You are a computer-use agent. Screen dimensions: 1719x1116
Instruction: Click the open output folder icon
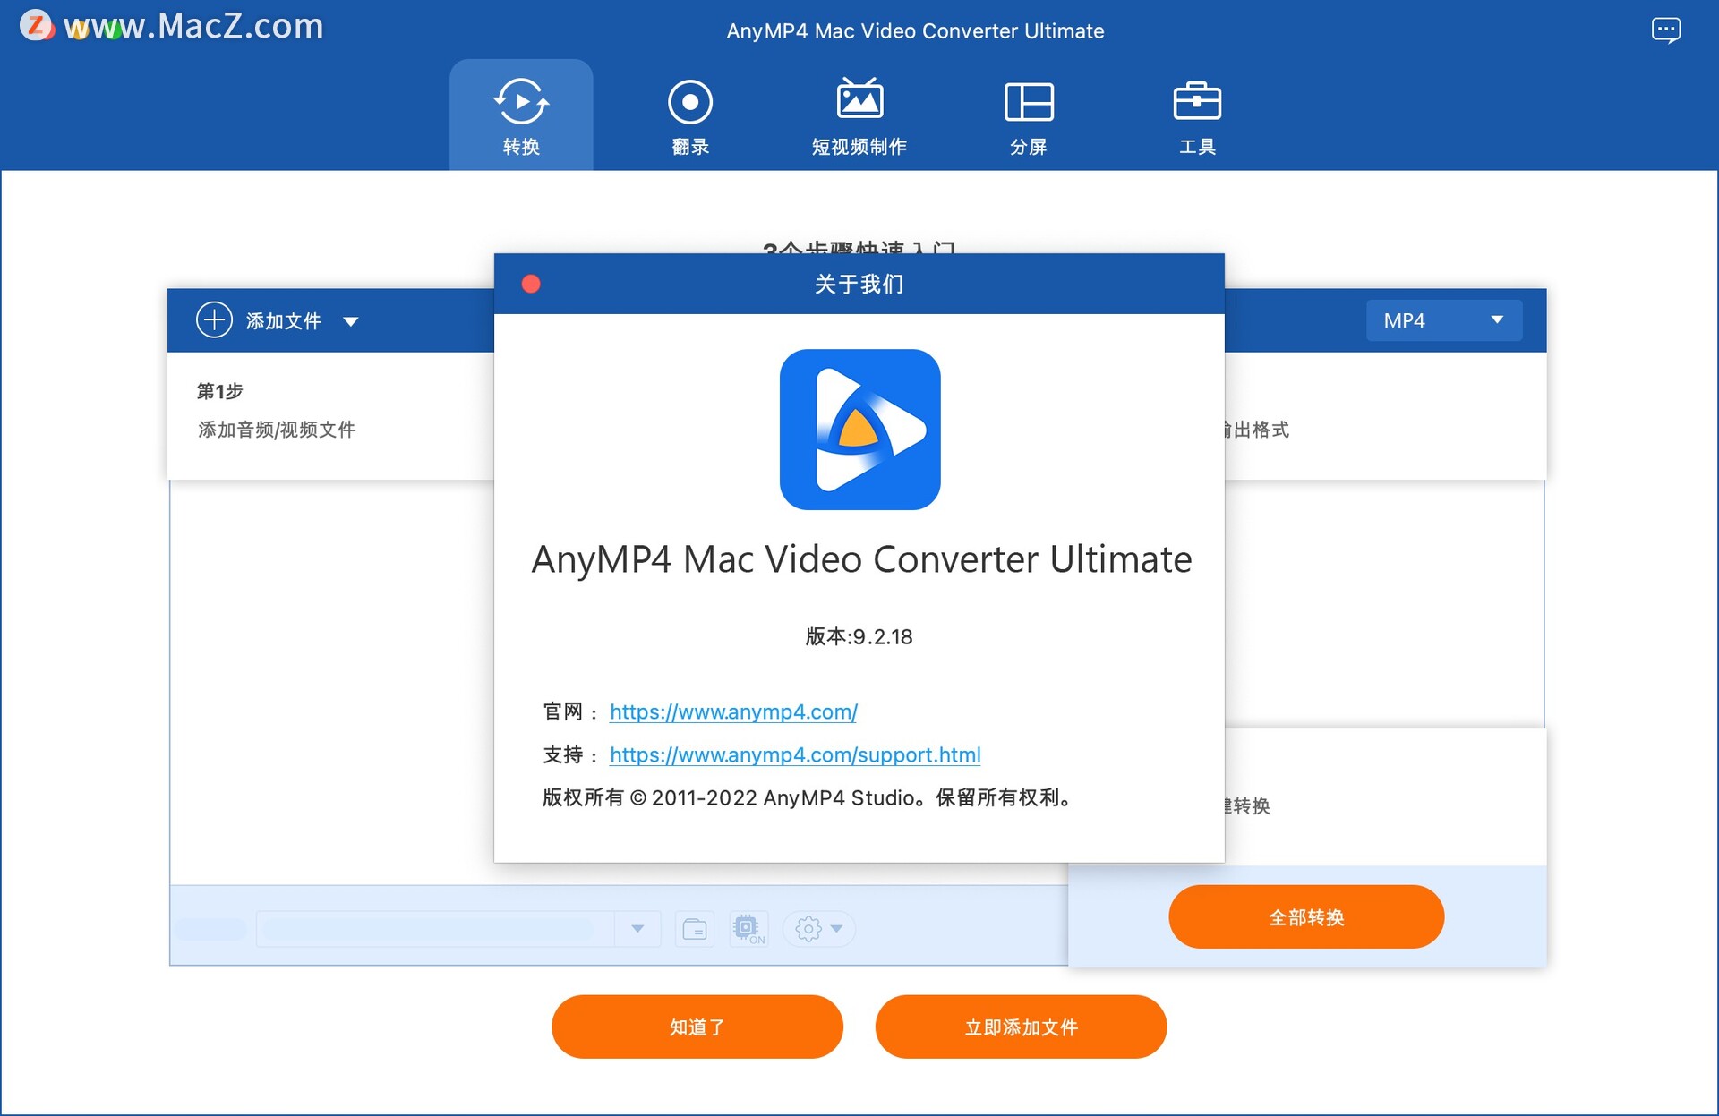click(695, 929)
